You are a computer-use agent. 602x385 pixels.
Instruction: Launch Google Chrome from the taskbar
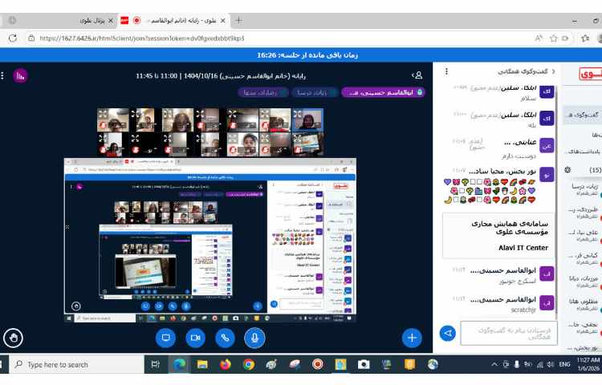tap(248, 364)
